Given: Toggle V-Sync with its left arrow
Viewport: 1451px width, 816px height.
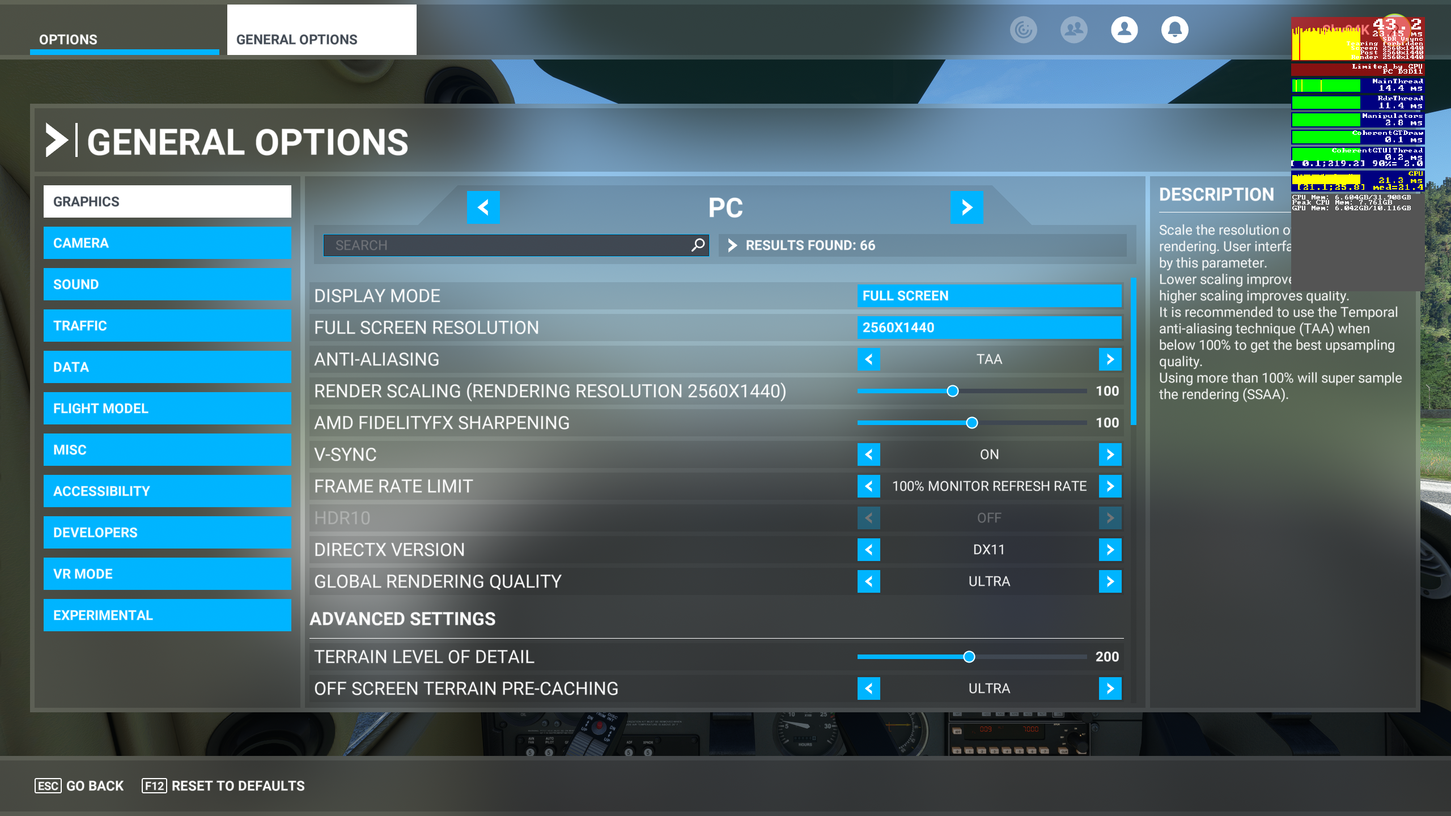Looking at the screenshot, I should pos(868,454).
